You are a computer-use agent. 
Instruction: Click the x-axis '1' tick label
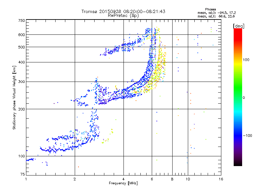pyautogui.click(x=26, y=179)
